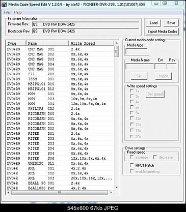This screenshot has height=212, width=186.
Task: Select the MBIPG101 R12 row
Action: 60,89
